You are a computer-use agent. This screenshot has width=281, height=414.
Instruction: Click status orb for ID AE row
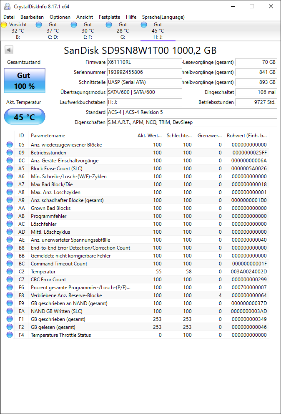10,240
